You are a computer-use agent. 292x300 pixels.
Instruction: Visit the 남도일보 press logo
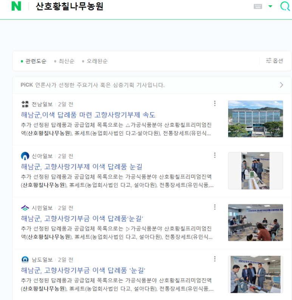(25, 260)
